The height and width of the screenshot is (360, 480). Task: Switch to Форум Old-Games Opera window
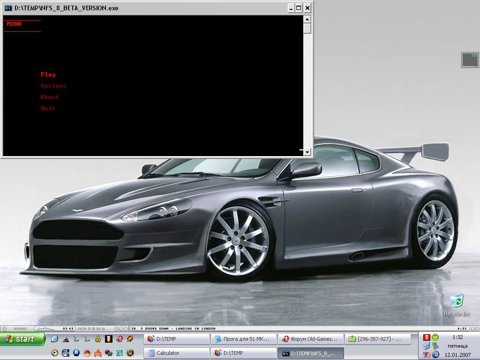pyautogui.click(x=310, y=339)
